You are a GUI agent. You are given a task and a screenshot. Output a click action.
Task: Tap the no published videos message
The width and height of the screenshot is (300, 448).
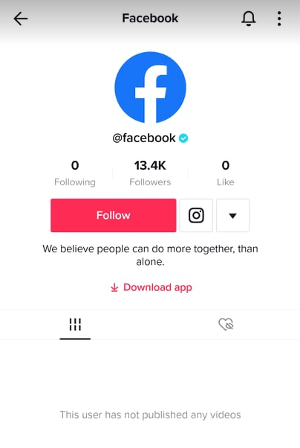click(x=150, y=415)
